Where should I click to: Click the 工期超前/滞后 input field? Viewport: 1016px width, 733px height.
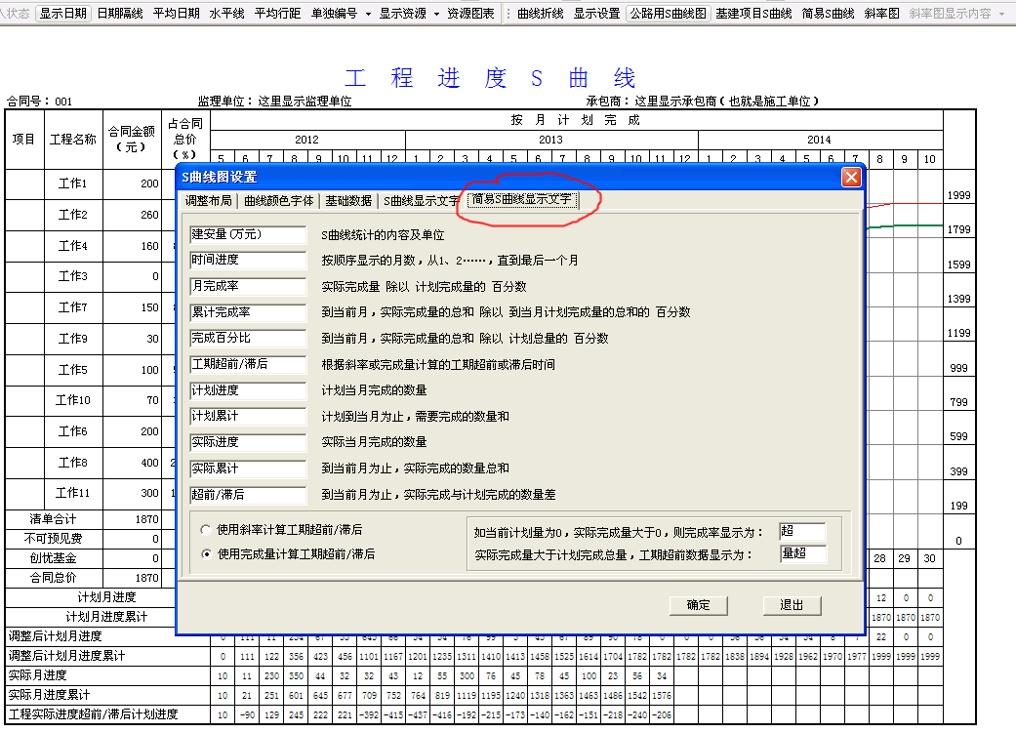(248, 364)
